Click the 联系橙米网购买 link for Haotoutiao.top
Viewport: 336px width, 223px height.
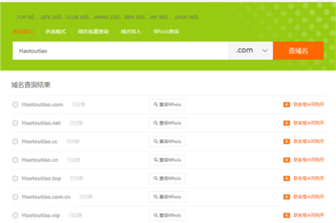[x=309, y=178]
